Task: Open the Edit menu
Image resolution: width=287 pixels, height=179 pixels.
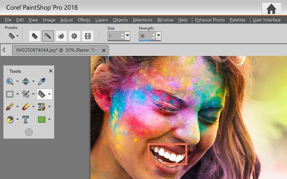Action: pyautogui.click(x=20, y=20)
